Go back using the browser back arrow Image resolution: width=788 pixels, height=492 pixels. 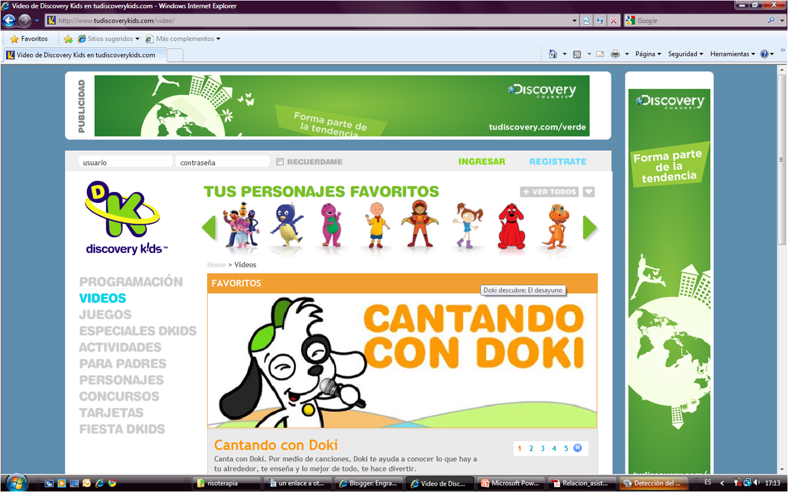pos(9,21)
